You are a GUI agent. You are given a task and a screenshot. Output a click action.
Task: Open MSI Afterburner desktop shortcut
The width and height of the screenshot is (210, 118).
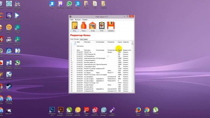coord(17,64)
